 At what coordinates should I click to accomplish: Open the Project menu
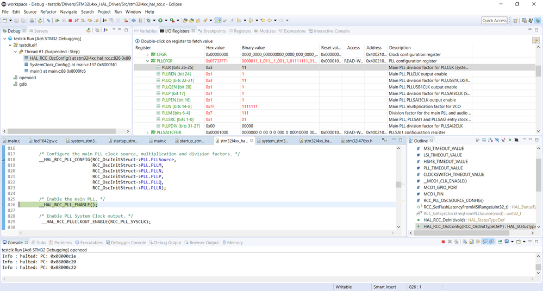coord(104,12)
